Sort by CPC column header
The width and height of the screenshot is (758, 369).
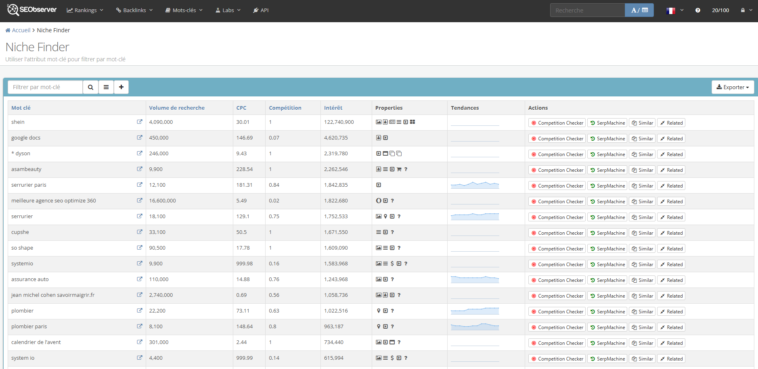coord(241,108)
